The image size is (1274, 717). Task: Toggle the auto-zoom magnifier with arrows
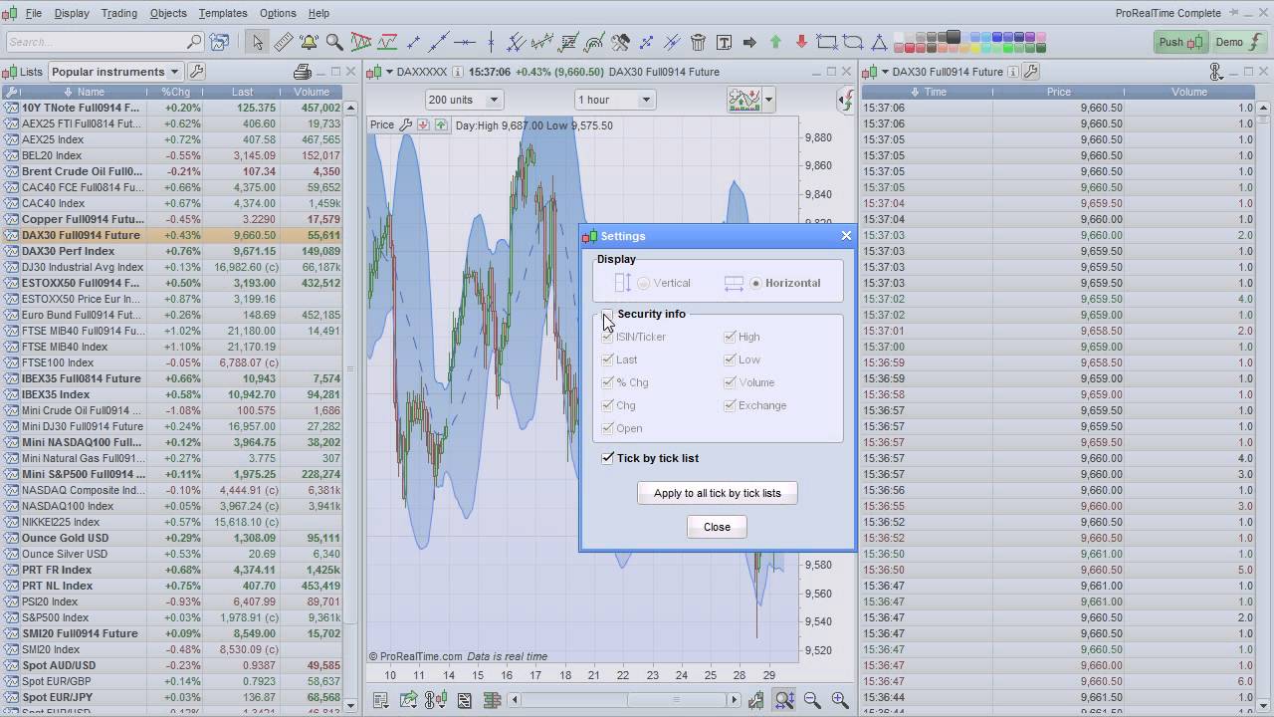[784, 700]
